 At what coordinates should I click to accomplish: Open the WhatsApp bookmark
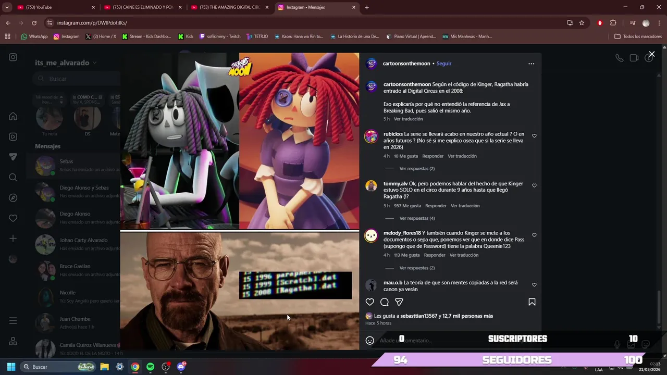pos(34,36)
